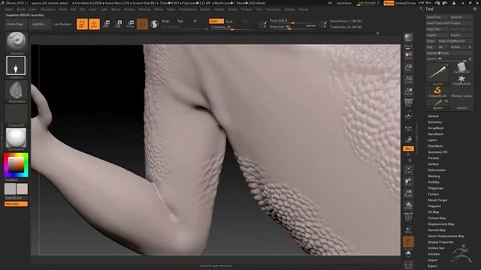The width and height of the screenshot is (481, 270).
Task: Expand the Subtool section
Action: [433, 116]
